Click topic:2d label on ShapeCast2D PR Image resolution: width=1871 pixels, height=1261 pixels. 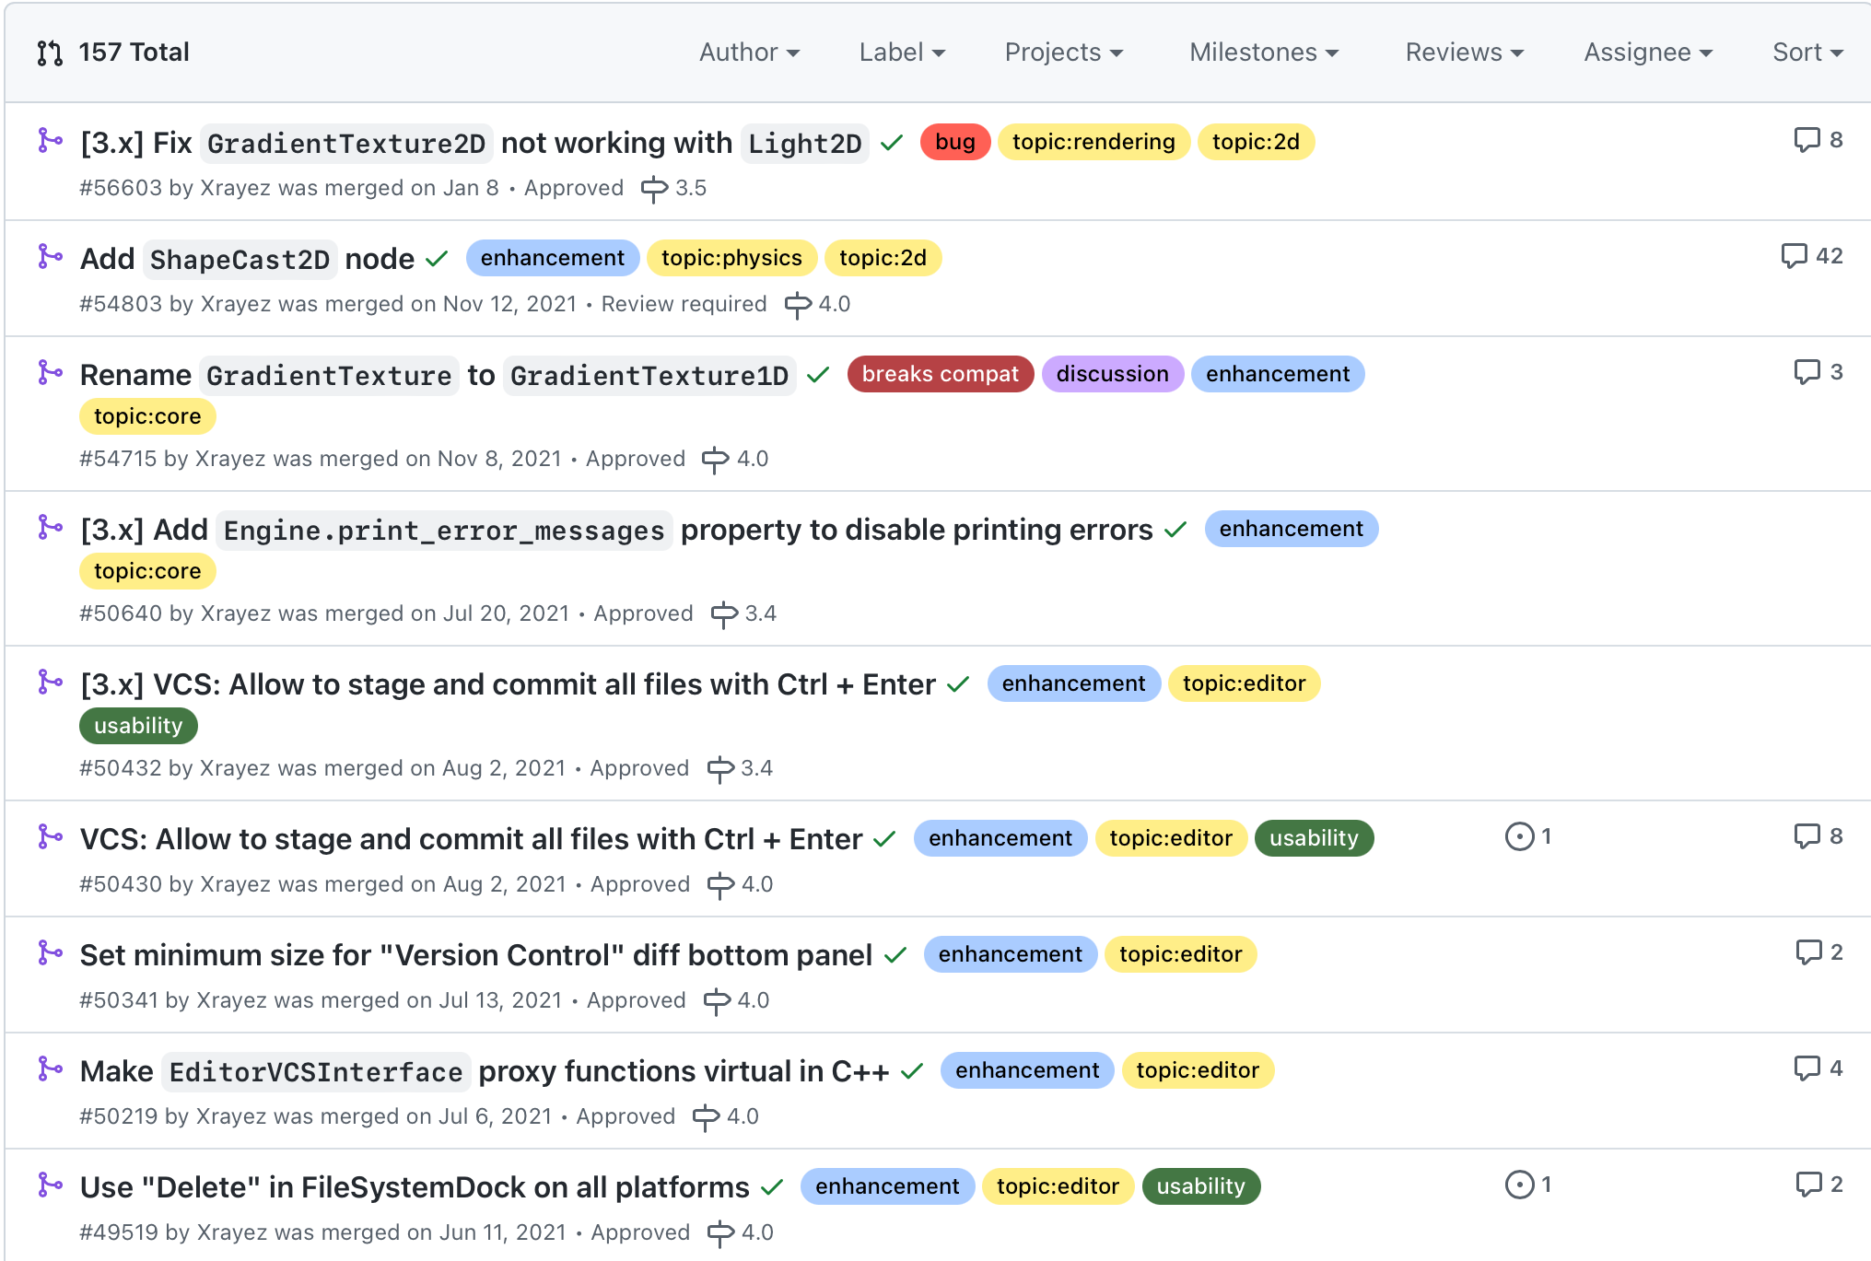[883, 258]
